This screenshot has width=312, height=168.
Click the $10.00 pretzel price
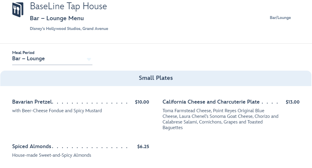point(142,102)
